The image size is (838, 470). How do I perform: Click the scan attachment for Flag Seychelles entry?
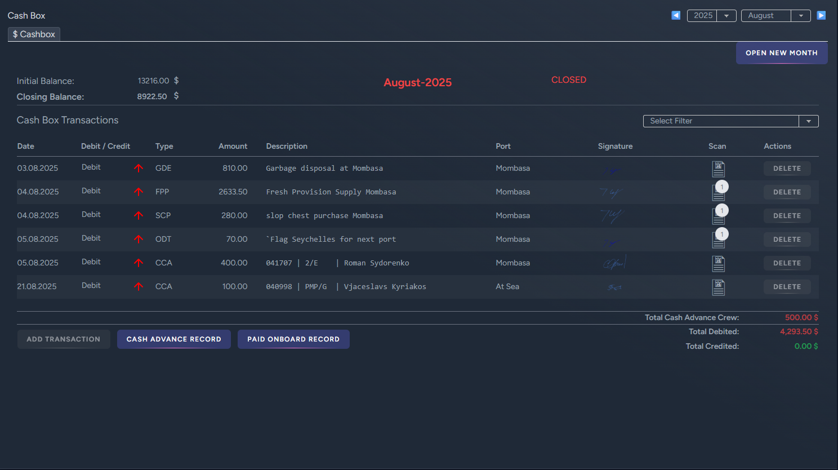pyautogui.click(x=718, y=240)
